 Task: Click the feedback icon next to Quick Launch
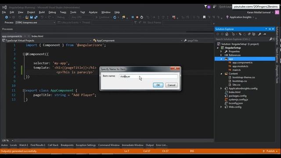pos(215,7)
